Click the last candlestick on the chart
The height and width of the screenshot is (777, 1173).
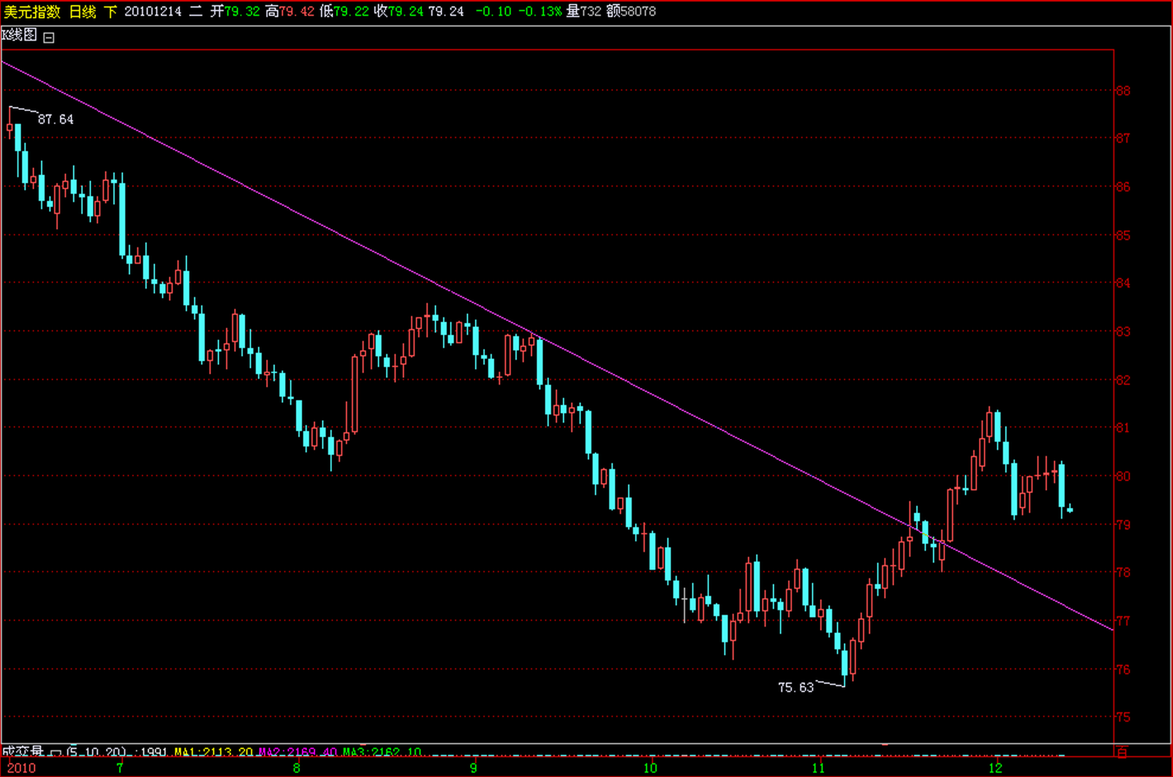tap(1070, 510)
